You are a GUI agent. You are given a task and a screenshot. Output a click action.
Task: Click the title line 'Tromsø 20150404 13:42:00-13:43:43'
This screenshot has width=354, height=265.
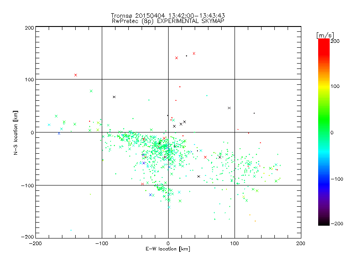pos(168,15)
